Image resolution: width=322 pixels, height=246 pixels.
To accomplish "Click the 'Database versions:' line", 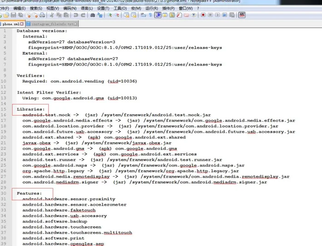I will point(42,31).
